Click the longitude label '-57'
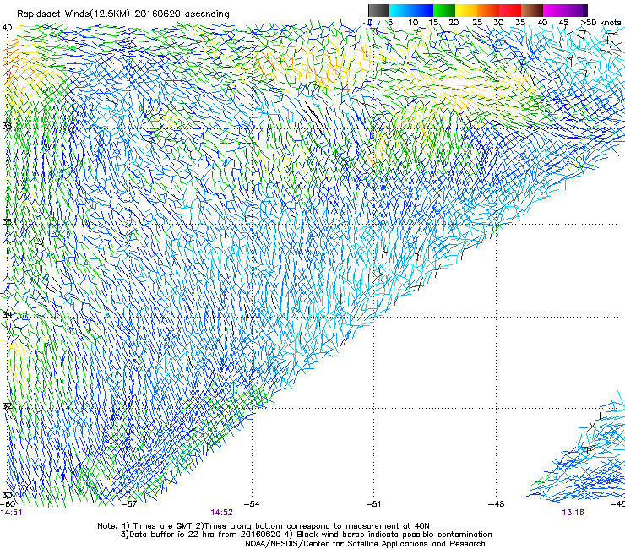Viewport: 625px width, 549px height. pyautogui.click(x=129, y=504)
